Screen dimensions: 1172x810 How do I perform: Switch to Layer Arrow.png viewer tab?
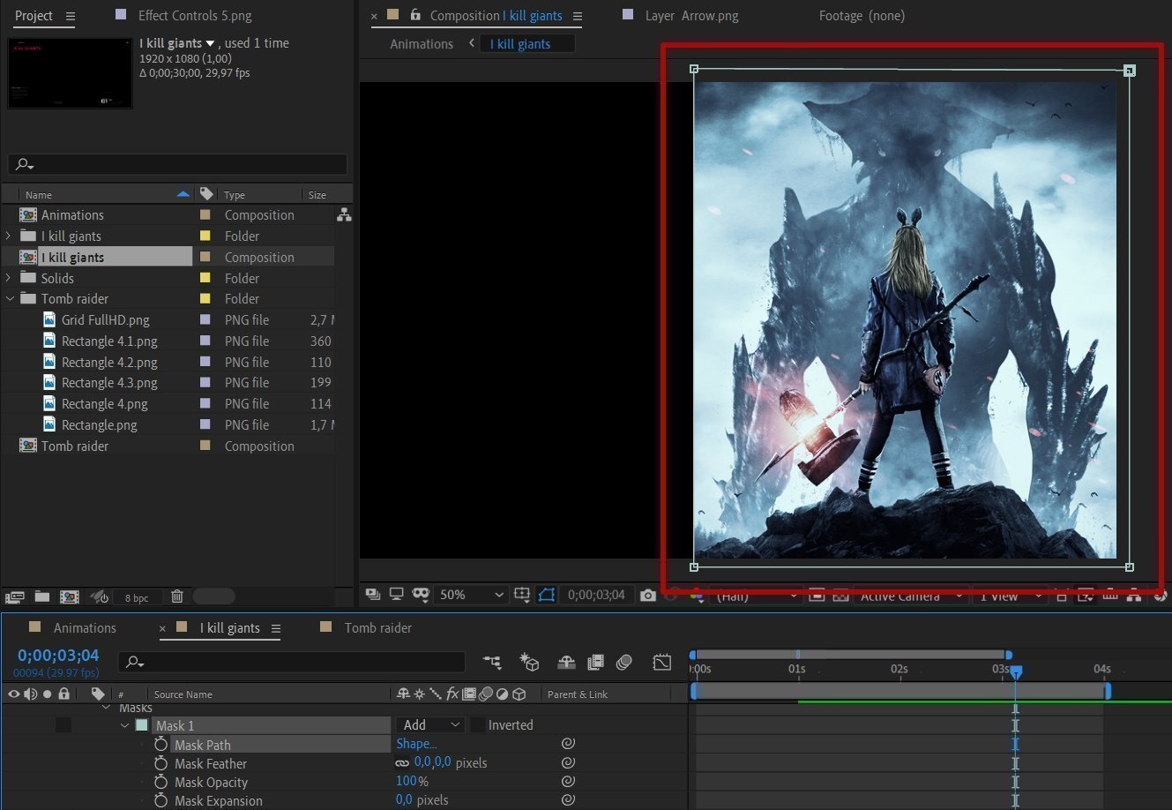(692, 15)
